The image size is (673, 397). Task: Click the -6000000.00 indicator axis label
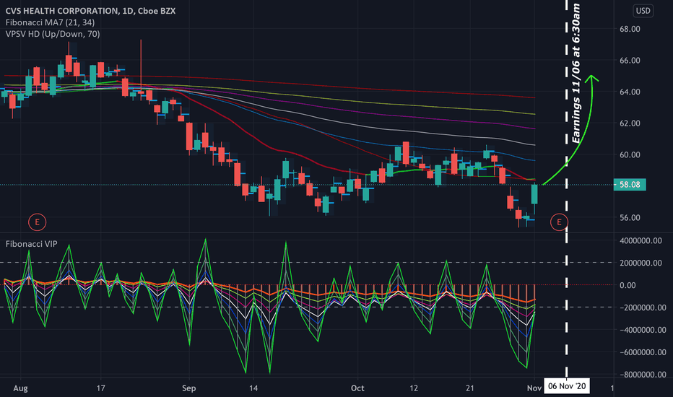point(642,352)
